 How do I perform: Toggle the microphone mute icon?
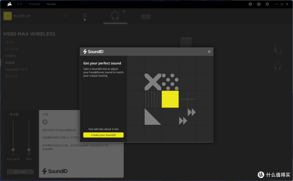point(13,154)
